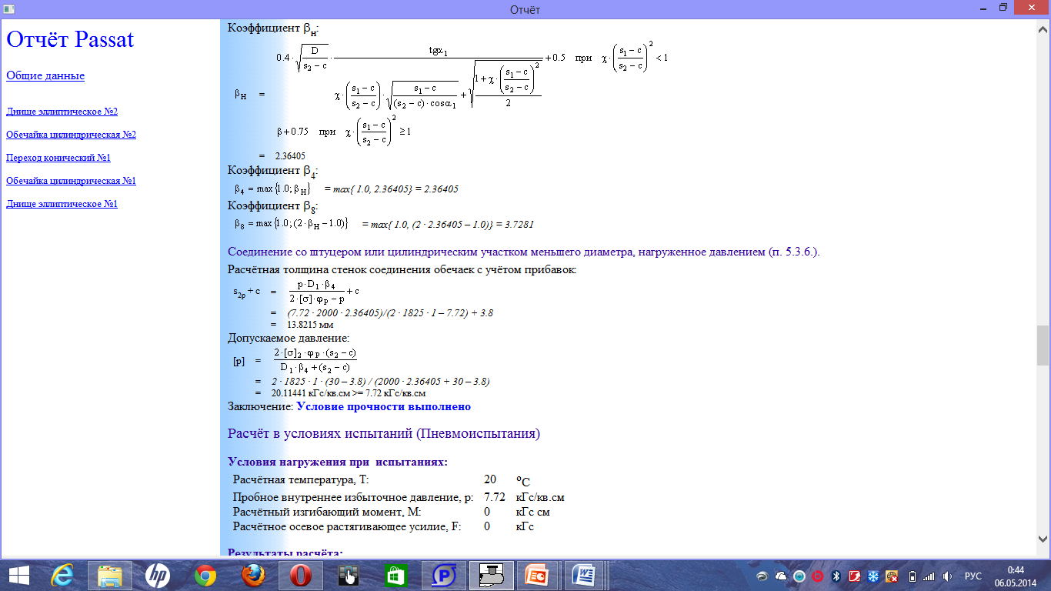Screen dimensions: 1051x591
Task: Open the HP taskbar icon
Action: [x=157, y=575]
